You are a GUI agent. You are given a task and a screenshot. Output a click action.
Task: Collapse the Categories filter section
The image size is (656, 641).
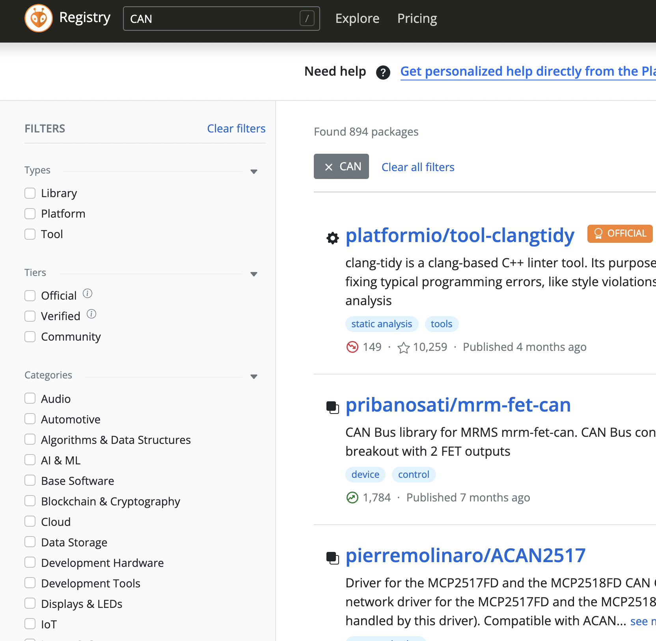point(254,376)
